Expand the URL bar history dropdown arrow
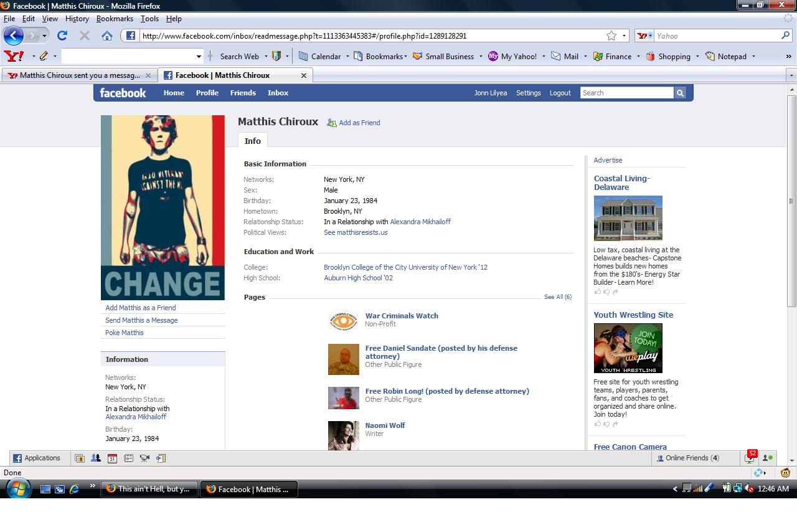The image size is (797, 517). (624, 36)
